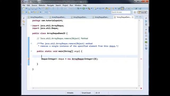
Task: Open the Project Explorer icon in left trim
Action: pos(24,21)
